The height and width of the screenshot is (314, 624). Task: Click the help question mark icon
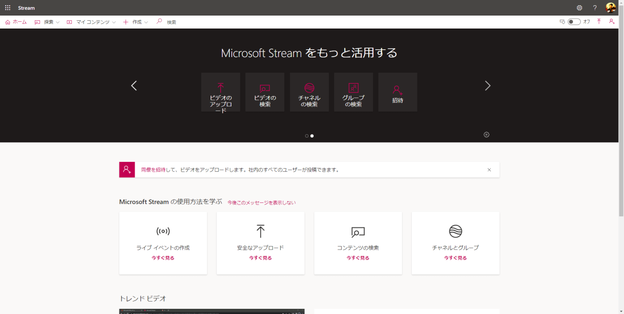(x=594, y=7)
